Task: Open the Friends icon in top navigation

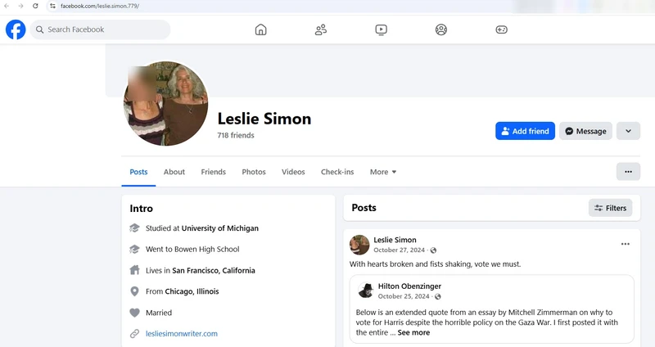Action: [x=321, y=29]
